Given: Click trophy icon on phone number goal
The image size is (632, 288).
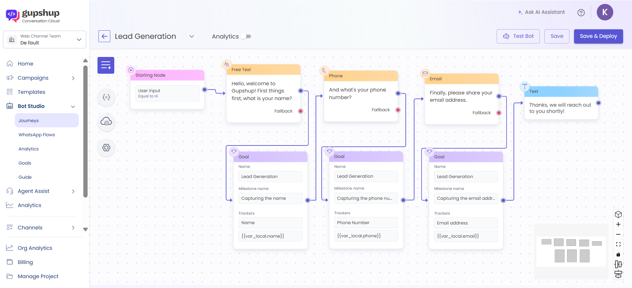Looking at the screenshot, I should pos(329,151).
